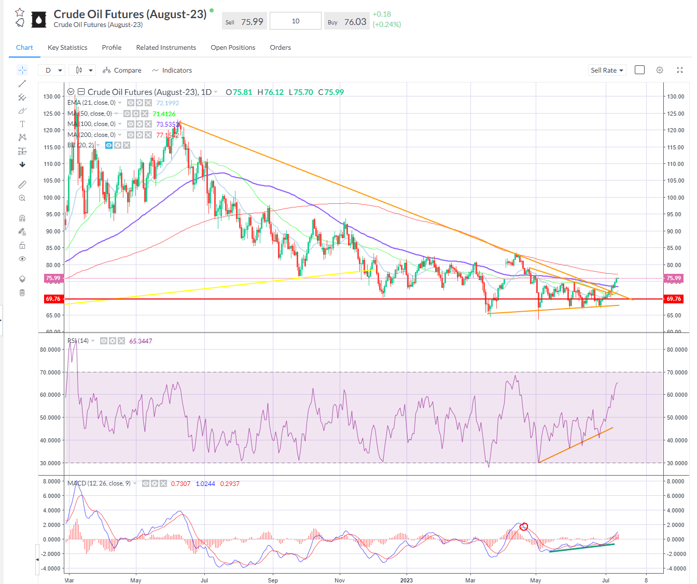
Task: Open RSI (14) settings gear
Action: (x=113, y=341)
